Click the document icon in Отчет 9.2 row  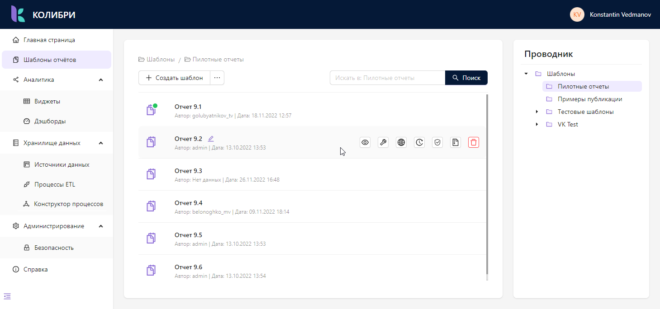tap(456, 142)
